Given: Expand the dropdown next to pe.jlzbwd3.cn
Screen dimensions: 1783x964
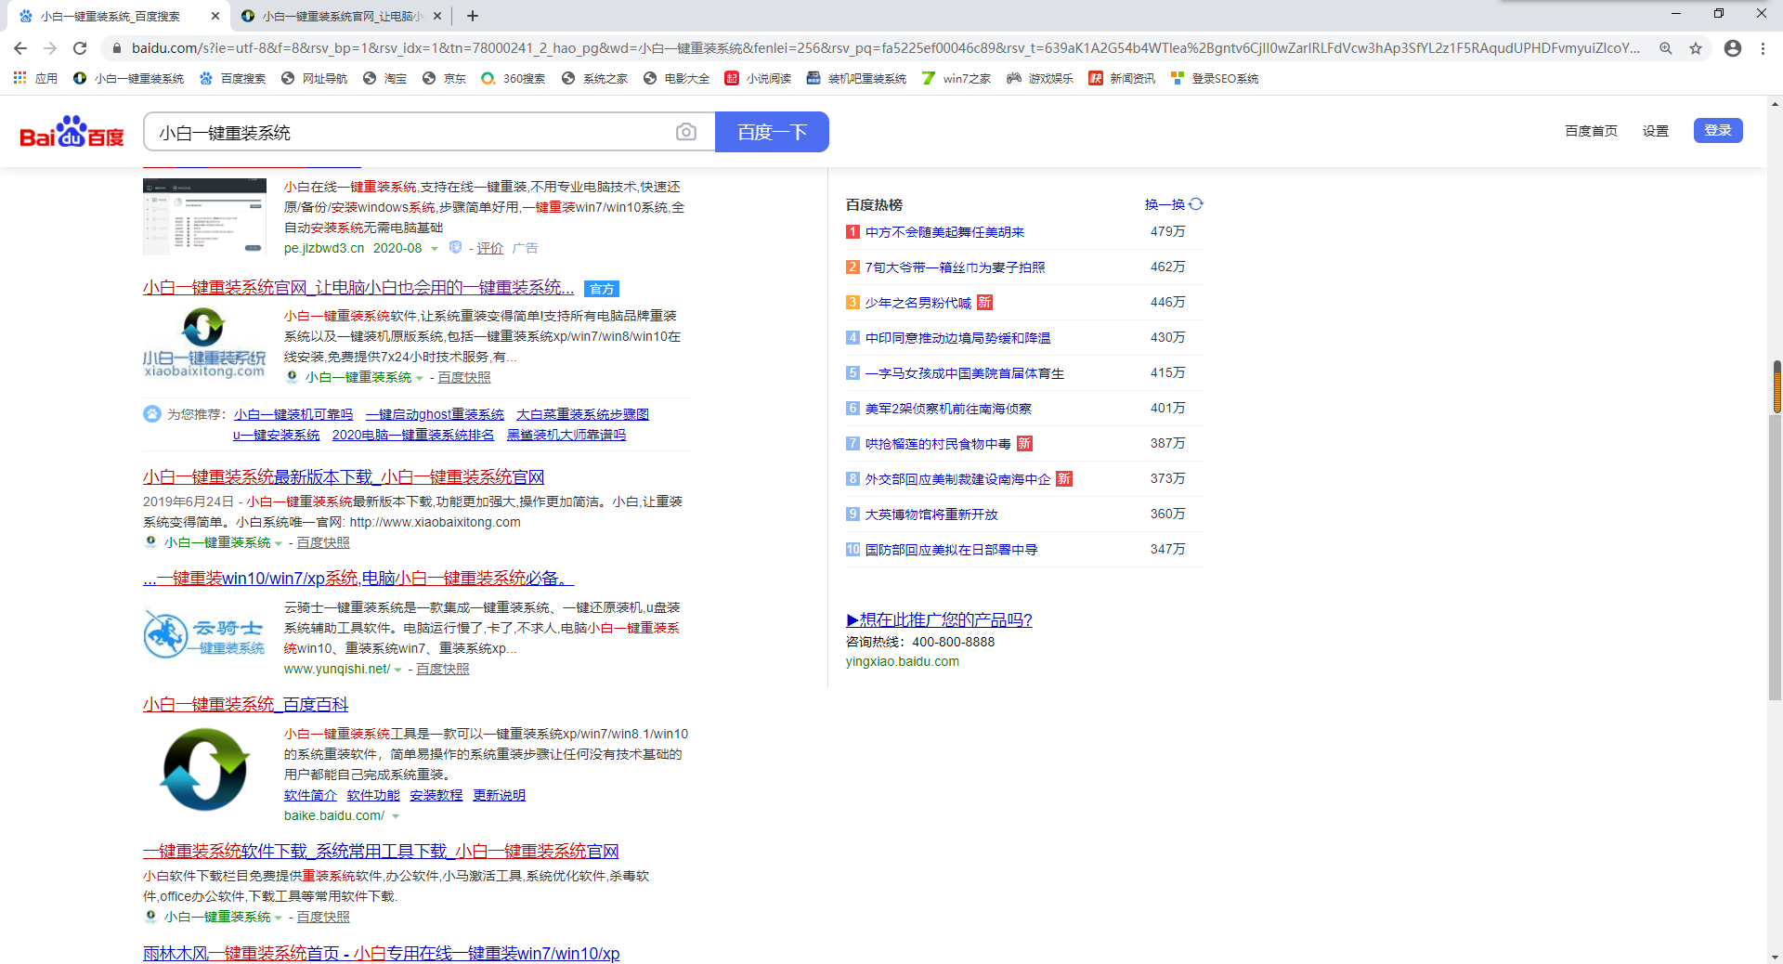Looking at the screenshot, I should (433, 248).
